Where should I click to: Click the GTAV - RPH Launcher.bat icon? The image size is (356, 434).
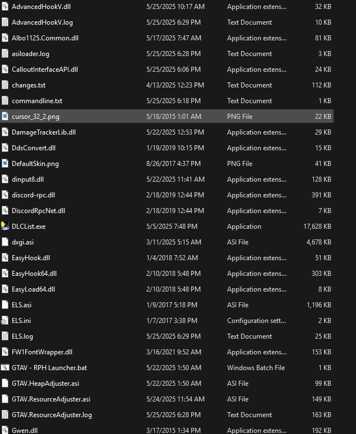[x=5, y=368]
